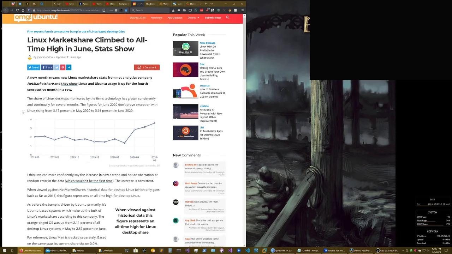Open Firefox Library icon in toolbar
This screenshot has height=254, width=452.
click(x=184, y=10)
